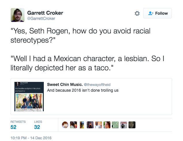The height and width of the screenshot is (141, 183).
Task: Open the gear settings icon
Action: pos(137,13)
